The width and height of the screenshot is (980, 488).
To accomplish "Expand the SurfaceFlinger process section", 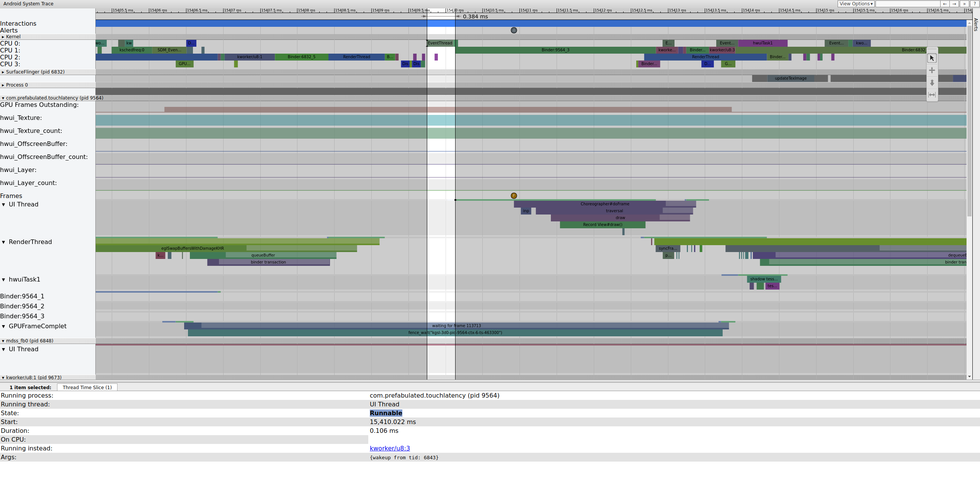I will tap(3, 72).
